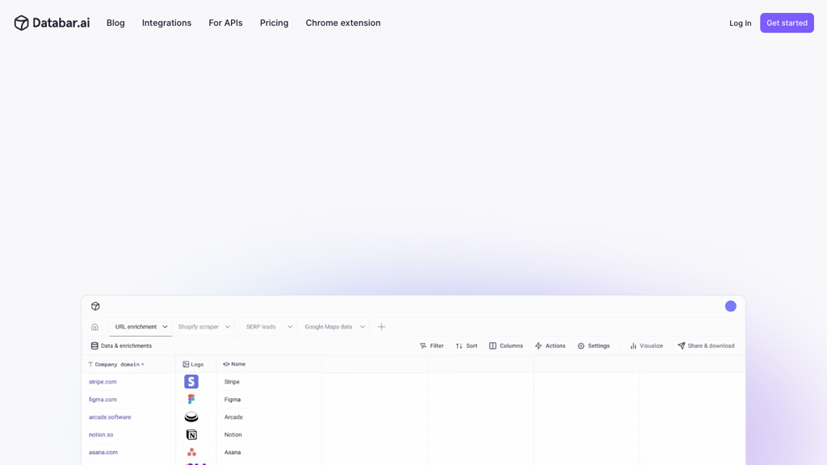This screenshot has width=827, height=465.
Task: Add a new sheet with the plus button
Action: click(381, 326)
